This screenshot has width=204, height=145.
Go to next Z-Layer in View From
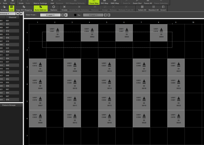[x=66, y=15]
